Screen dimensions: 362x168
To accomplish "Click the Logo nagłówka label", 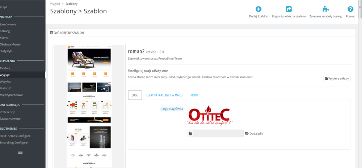I will pos(172,109).
